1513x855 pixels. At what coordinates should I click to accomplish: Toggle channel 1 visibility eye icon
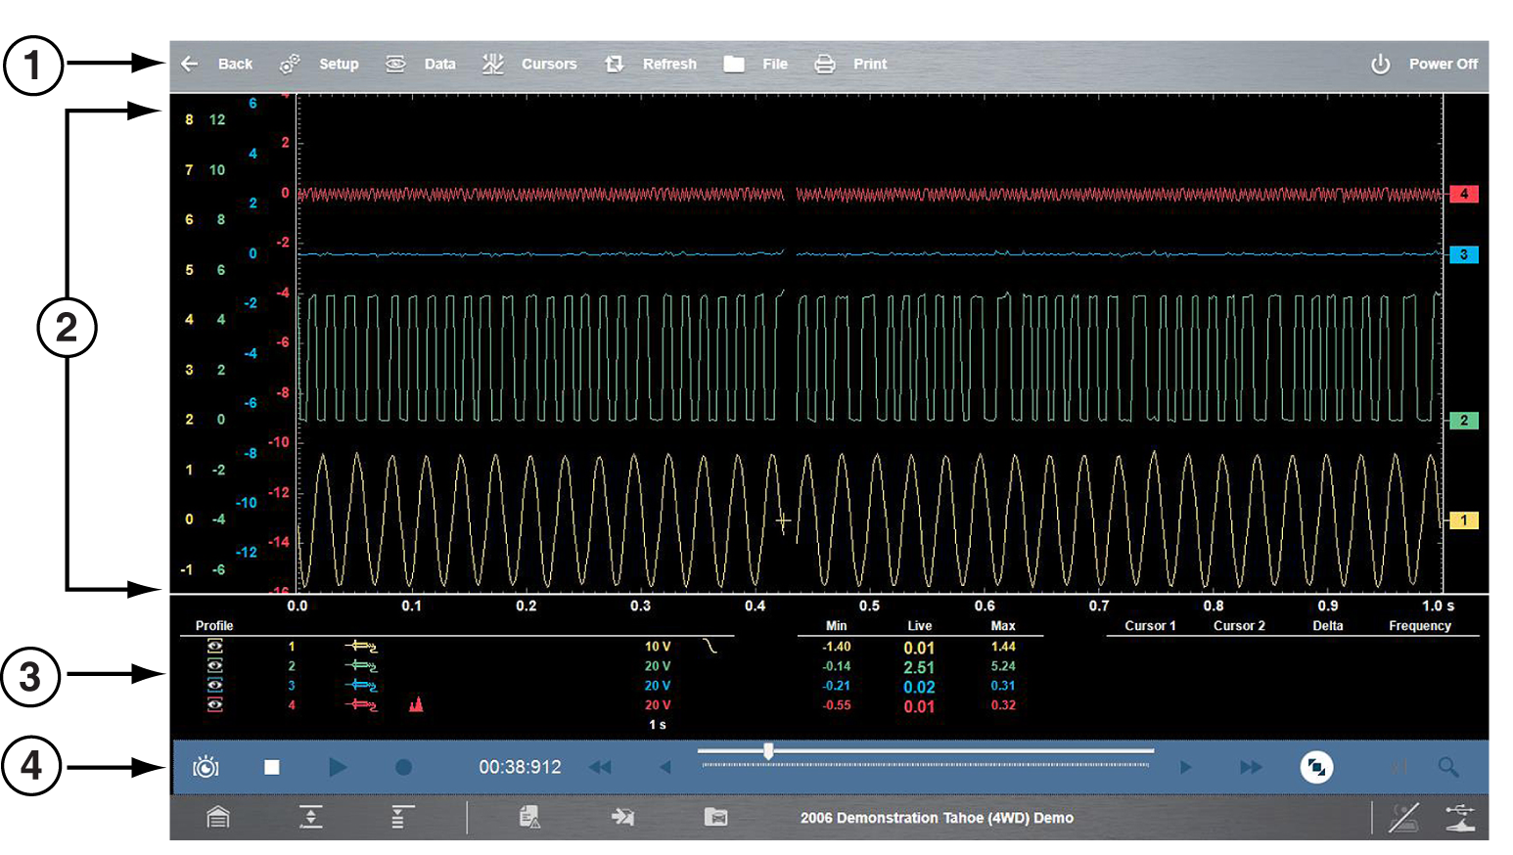215,647
